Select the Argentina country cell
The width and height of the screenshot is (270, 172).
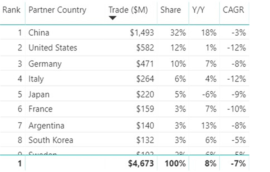click(x=46, y=125)
